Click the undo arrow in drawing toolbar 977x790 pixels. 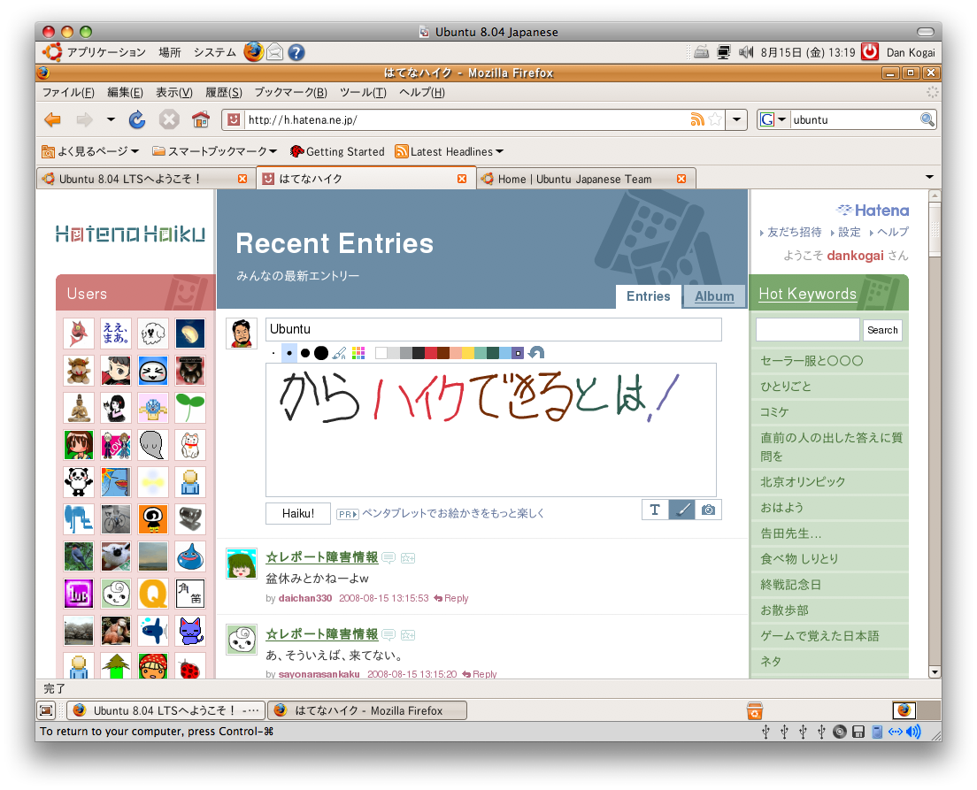(536, 353)
